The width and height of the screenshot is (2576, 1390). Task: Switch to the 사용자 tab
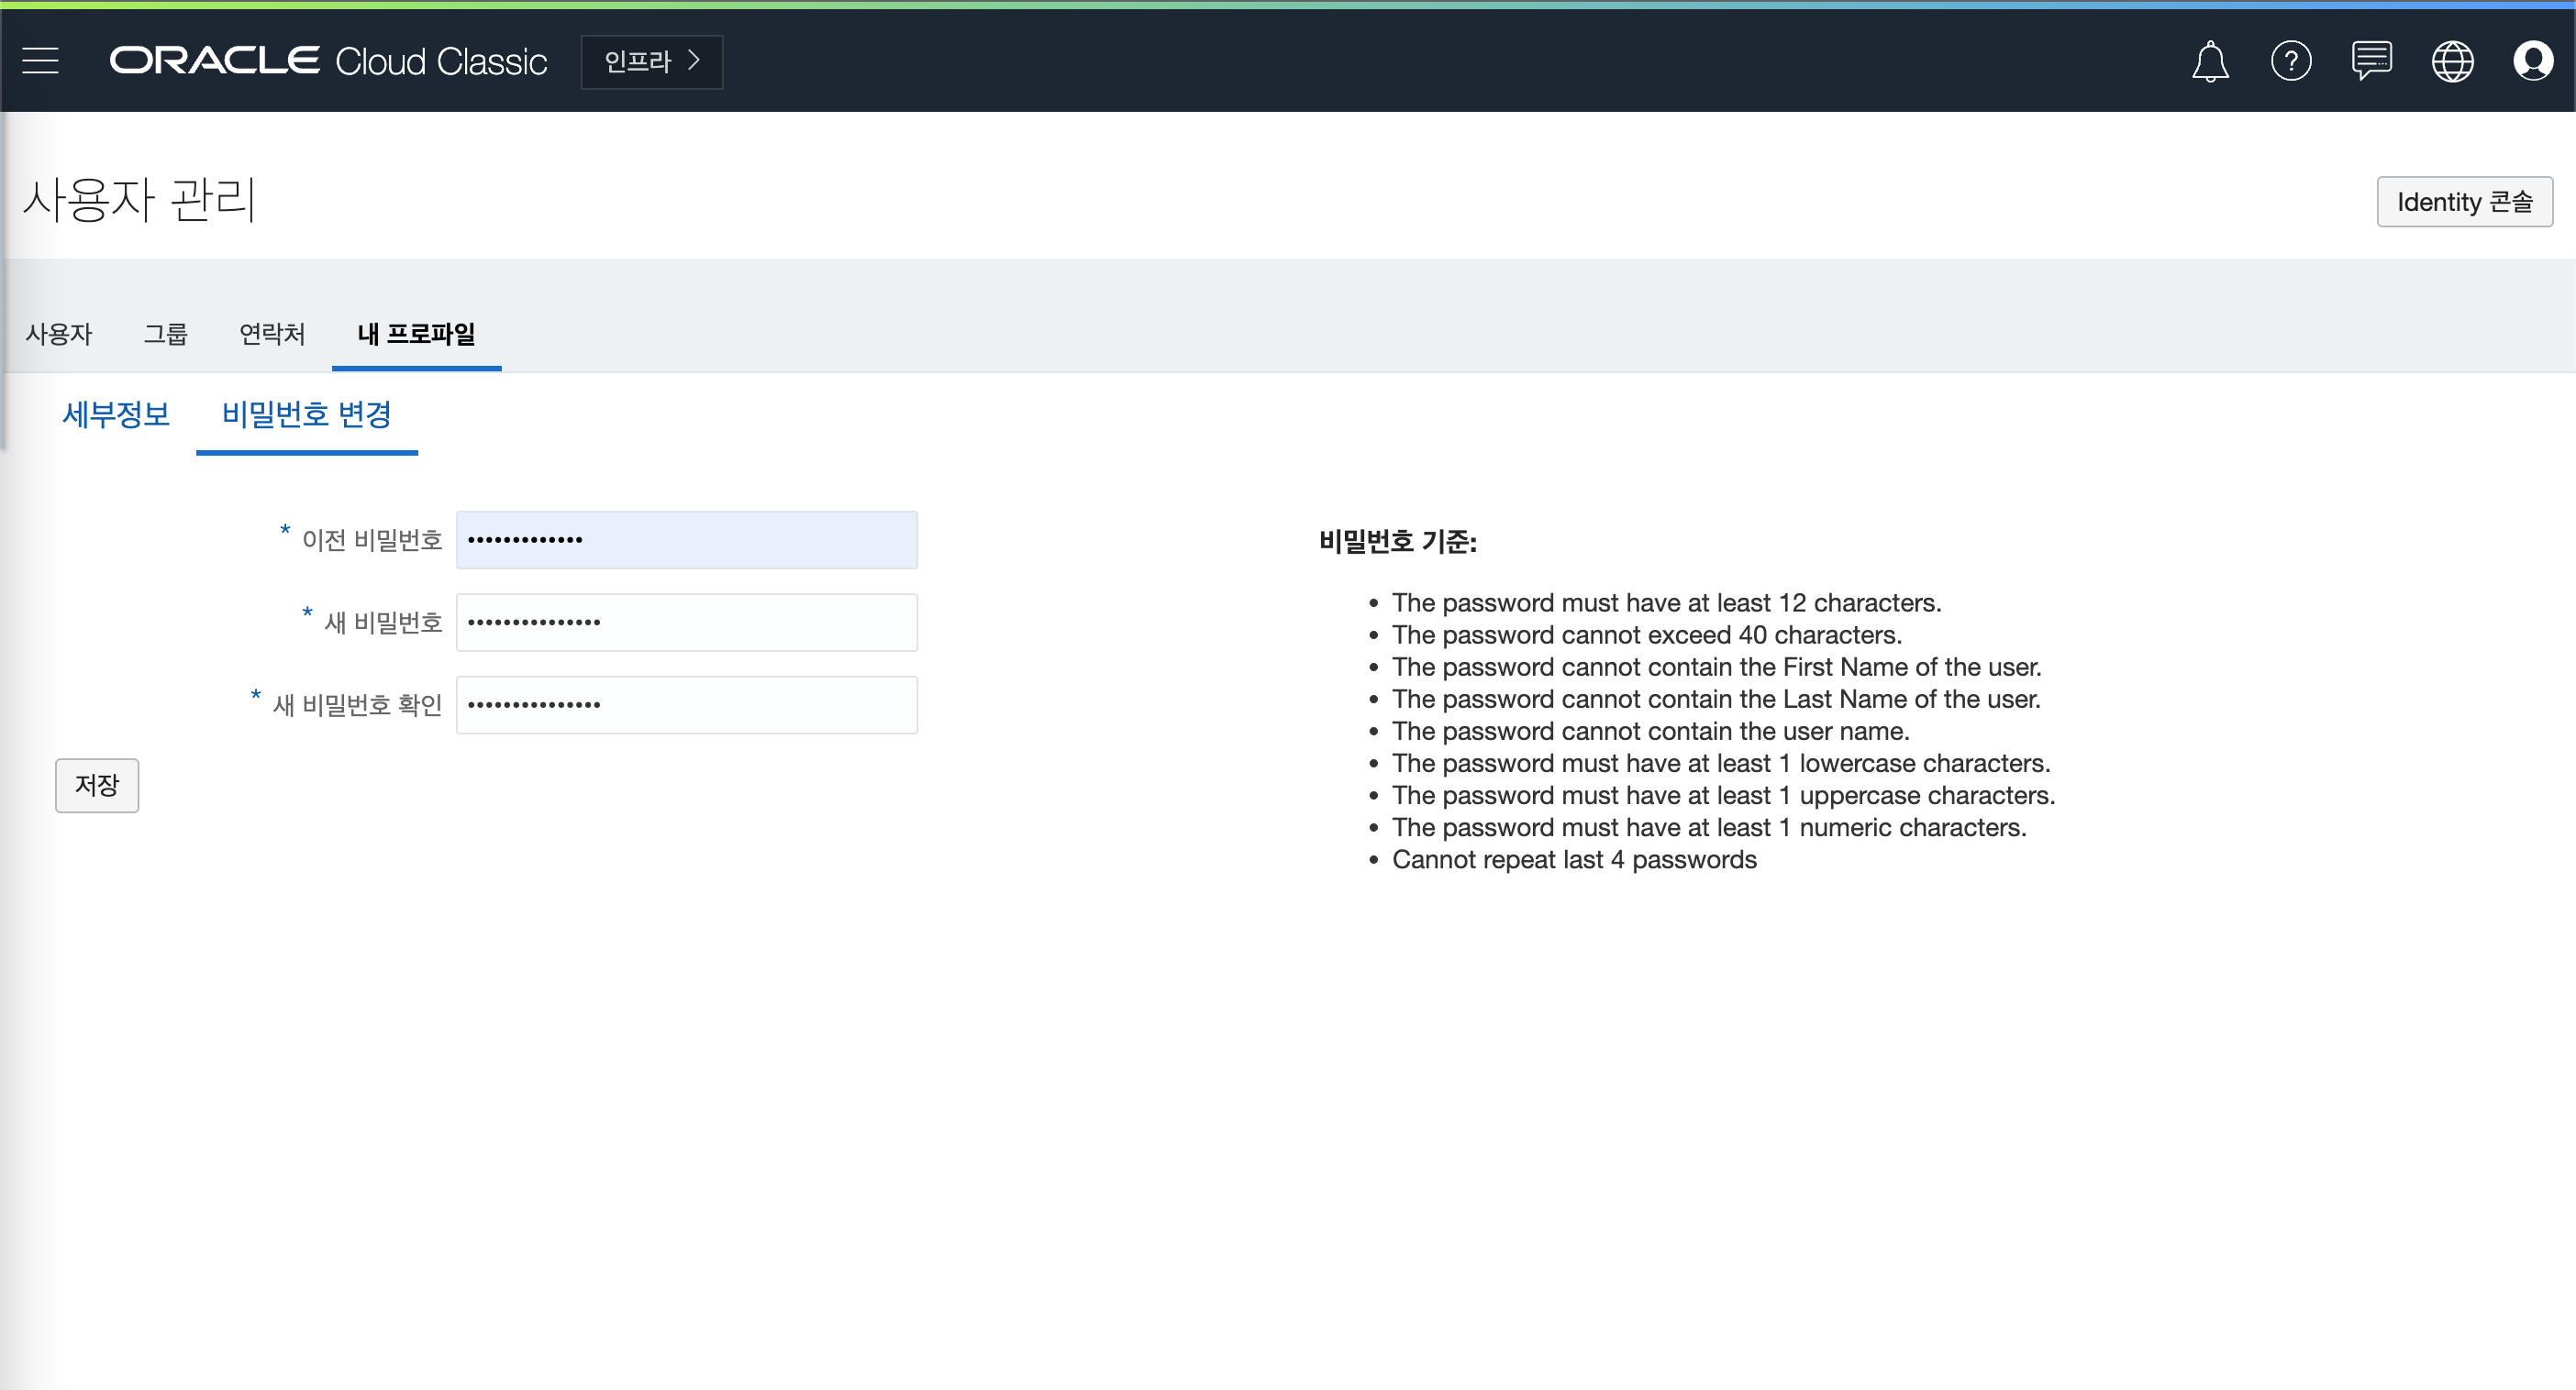(x=59, y=334)
